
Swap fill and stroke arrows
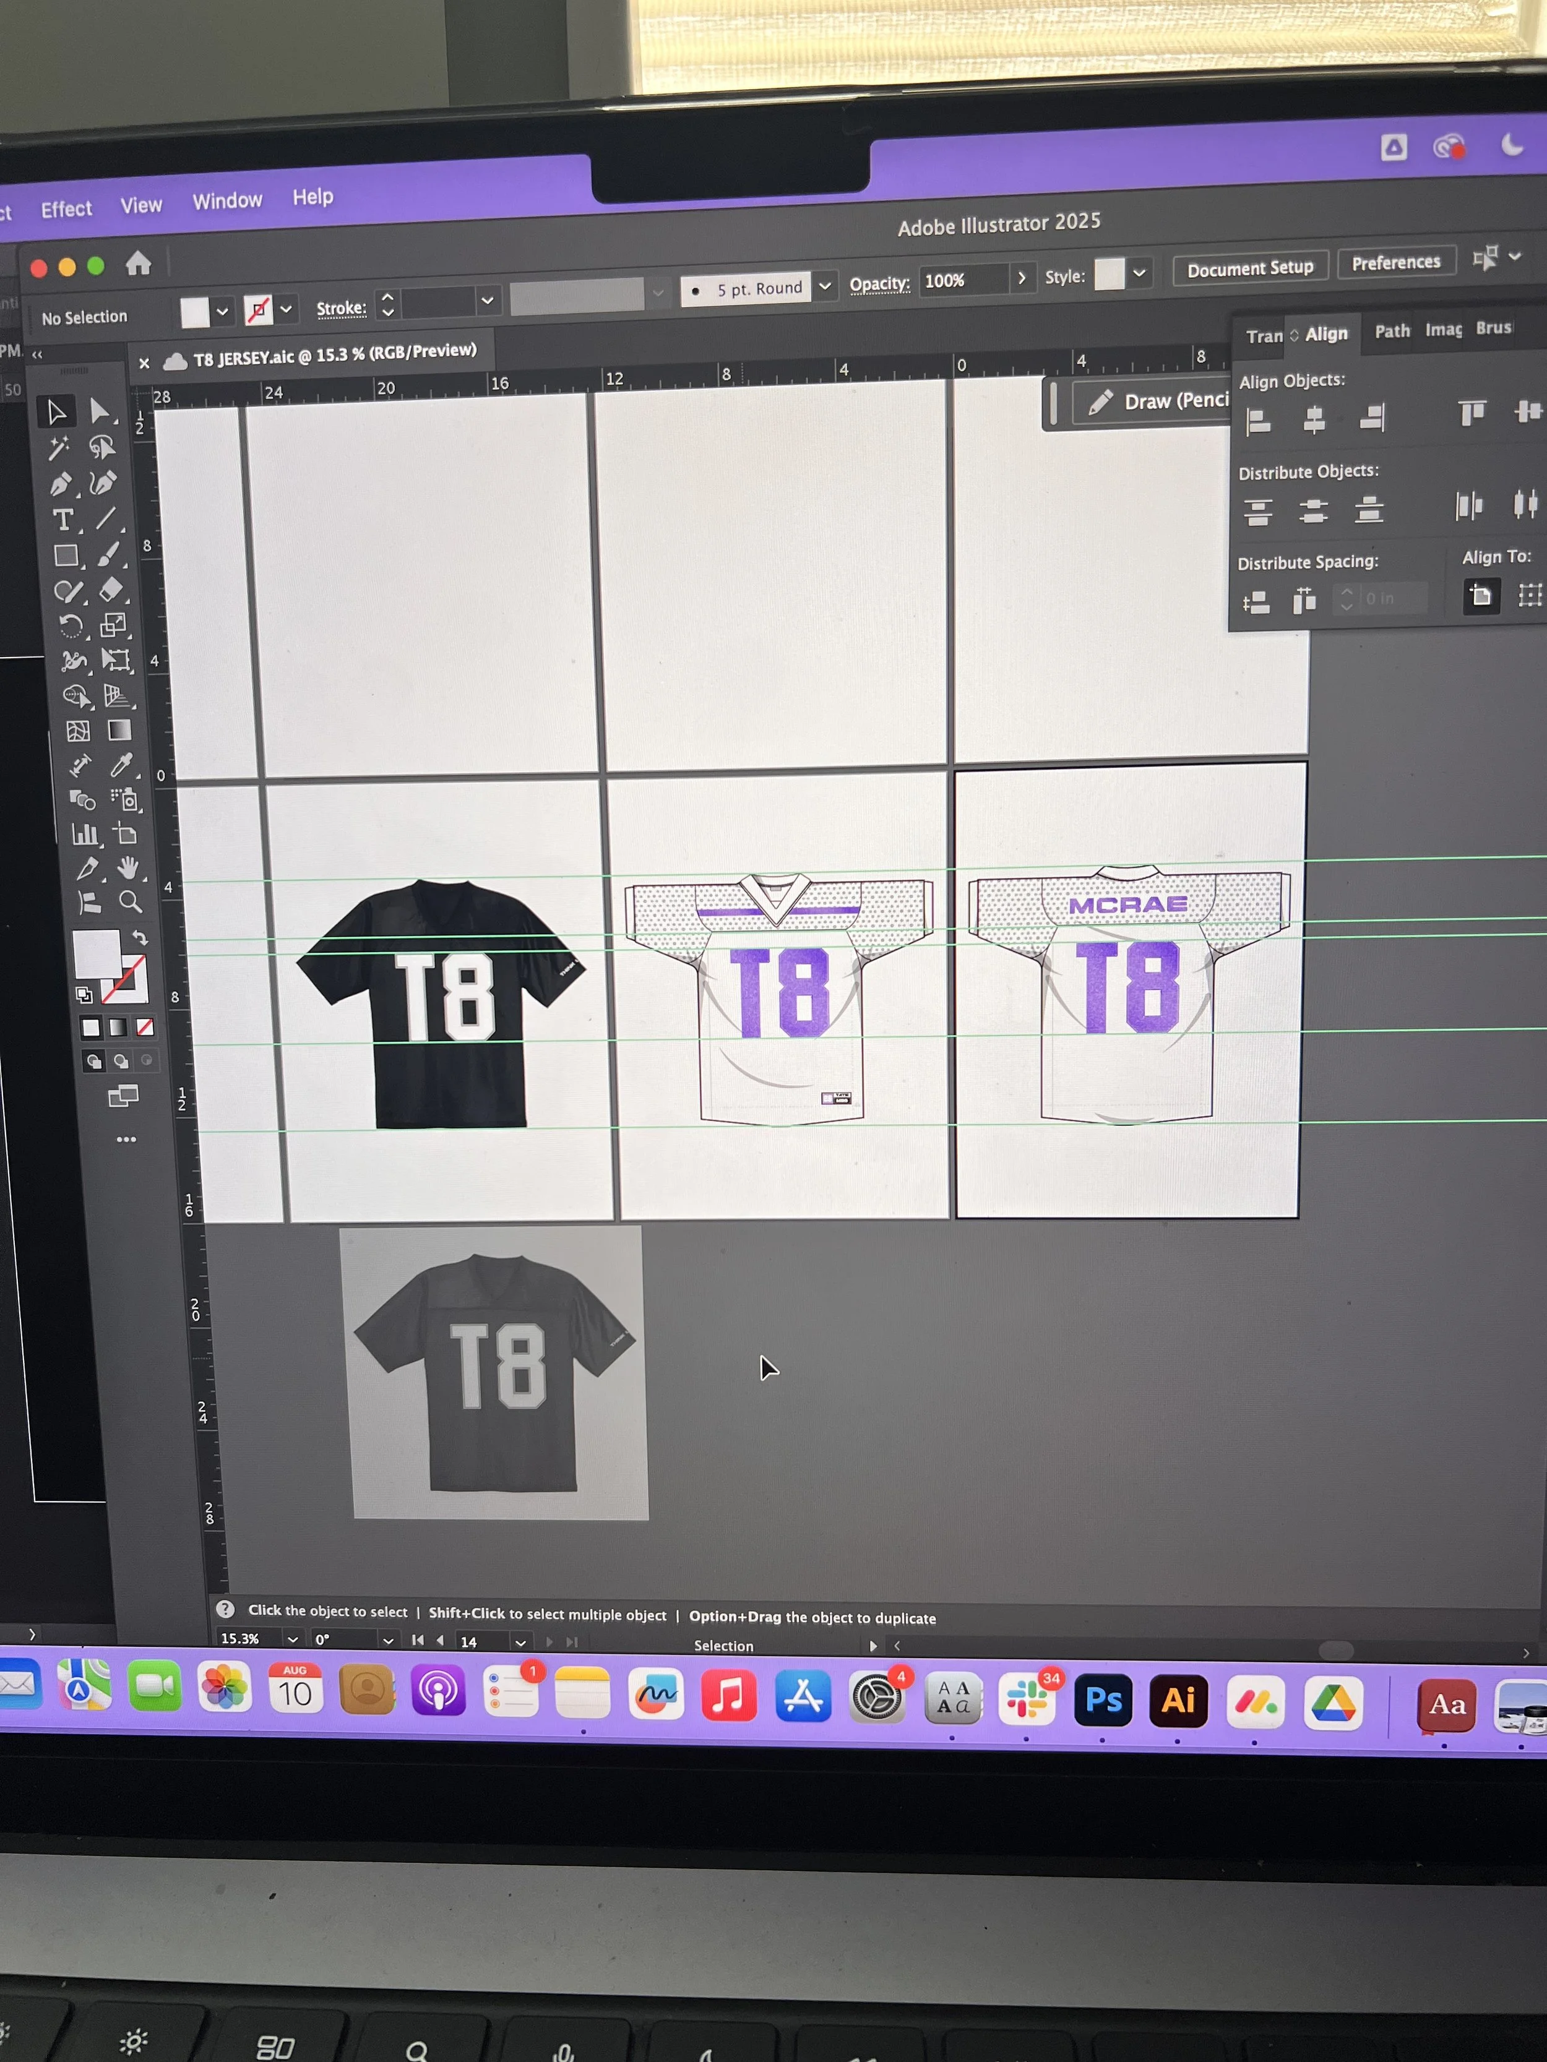[x=140, y=938]
